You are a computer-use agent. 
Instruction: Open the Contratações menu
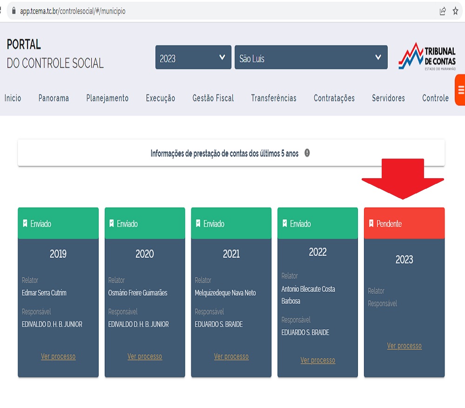coord(334,98)
